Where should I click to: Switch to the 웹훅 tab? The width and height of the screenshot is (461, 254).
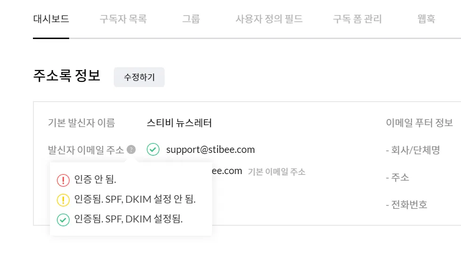pos(426,19)
